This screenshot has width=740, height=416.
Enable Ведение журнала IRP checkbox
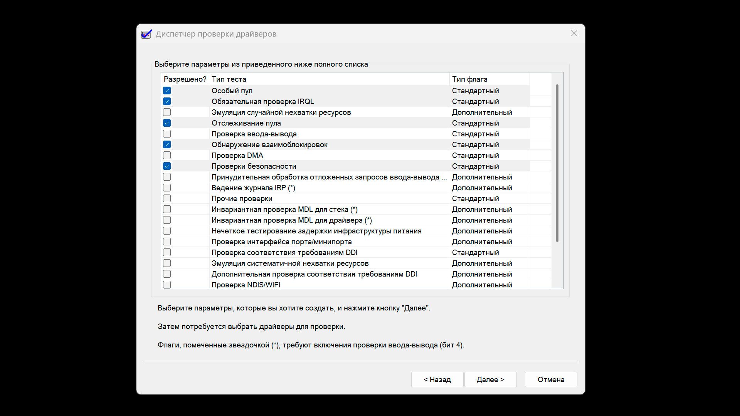click(167, 188)
